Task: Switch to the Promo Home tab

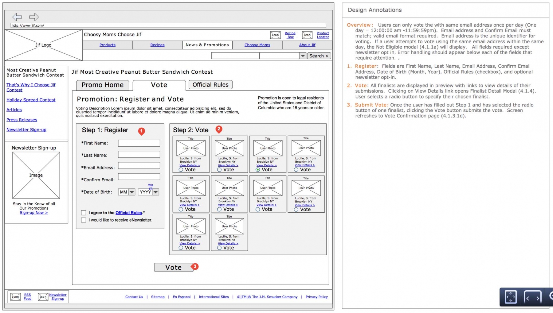Action: point(103,85)
